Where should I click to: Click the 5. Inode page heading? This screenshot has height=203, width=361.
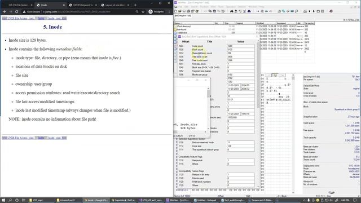click(52, 27)
